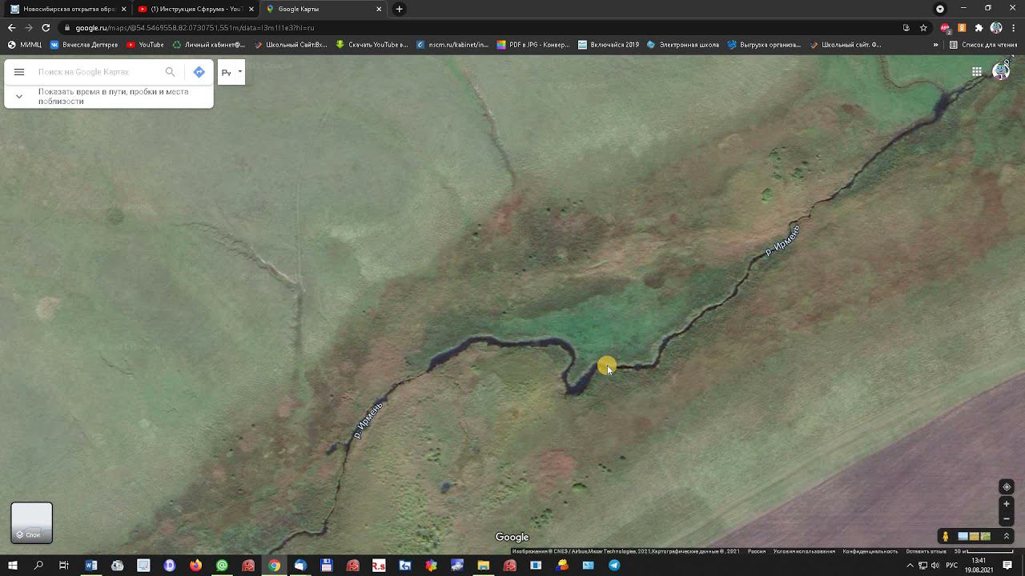Go back in browser history
This screenshot has width=1025, height=576.
coord(11,27)
